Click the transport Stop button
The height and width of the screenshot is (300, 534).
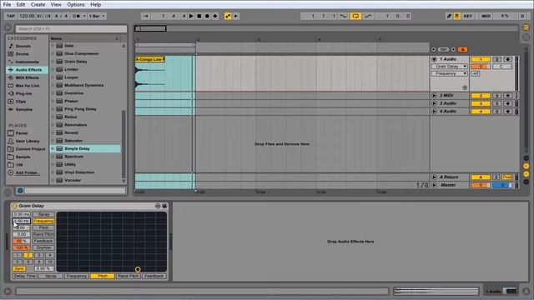coord(199,16)
